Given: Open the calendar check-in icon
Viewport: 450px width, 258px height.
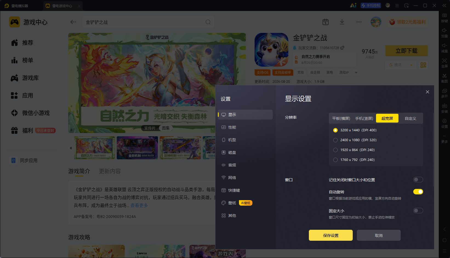Looking at the screenshot, I should pos(326,22).
